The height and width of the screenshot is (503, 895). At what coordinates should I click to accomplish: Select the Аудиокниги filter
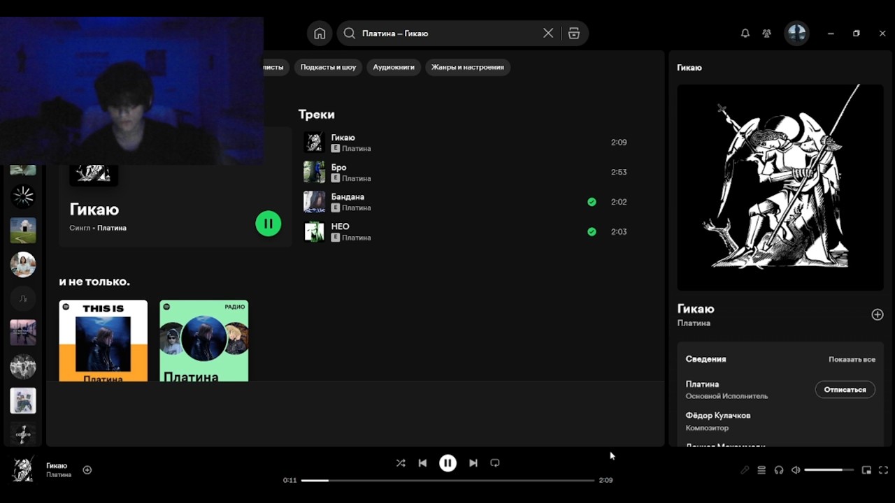pyautogui.click(x=394, y=67)
